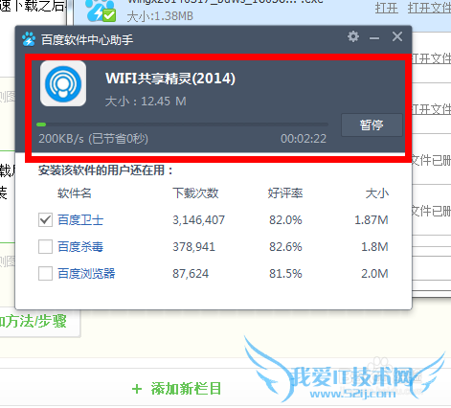Image resolution: width=451 pixels, height=408 pixels.
Task: Click the WIFI共享精灵 app icon
Action: click(x=63, y=83)
